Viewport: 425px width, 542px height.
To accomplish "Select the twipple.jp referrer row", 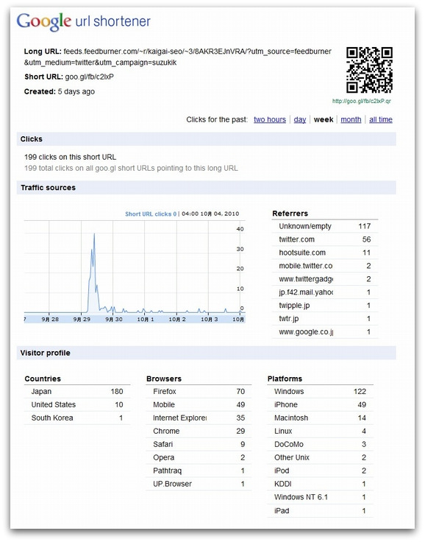I will pyautogui.click(x=325, y=305).
